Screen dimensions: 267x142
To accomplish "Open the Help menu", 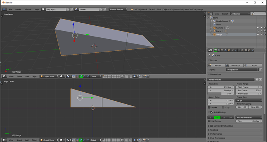I will 37,10.
